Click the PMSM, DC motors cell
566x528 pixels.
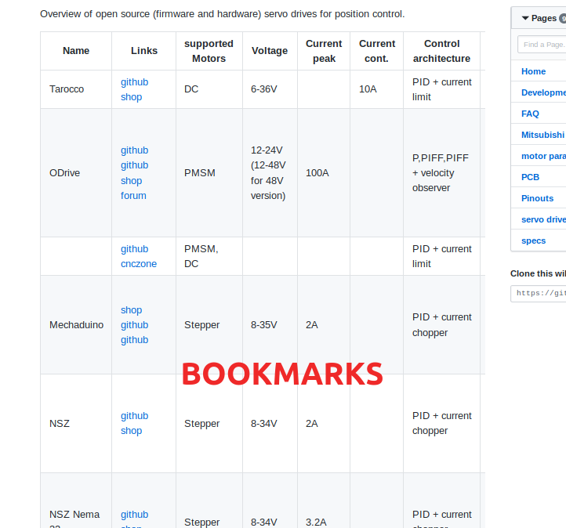point(209,256)
